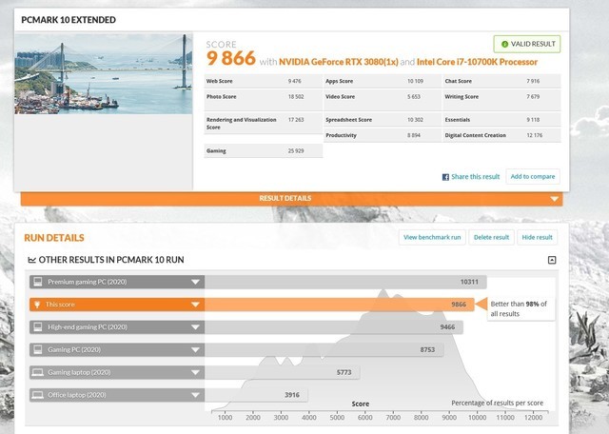This screenshot has height=434, width=609.
Task: Select the Gaming PC 8753 score bar
Action: (x=324, y=349)
